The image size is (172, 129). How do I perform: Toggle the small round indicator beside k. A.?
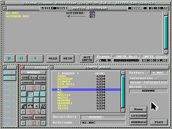pos(96,60)
